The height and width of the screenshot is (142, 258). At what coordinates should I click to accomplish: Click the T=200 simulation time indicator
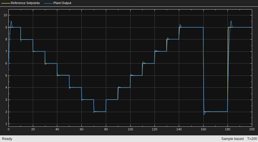[x=252, y=139]
